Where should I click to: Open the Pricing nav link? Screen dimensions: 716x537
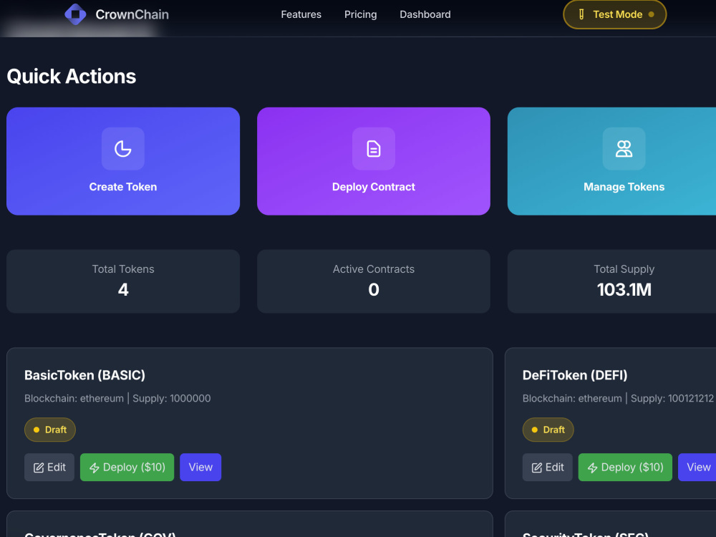360,14
